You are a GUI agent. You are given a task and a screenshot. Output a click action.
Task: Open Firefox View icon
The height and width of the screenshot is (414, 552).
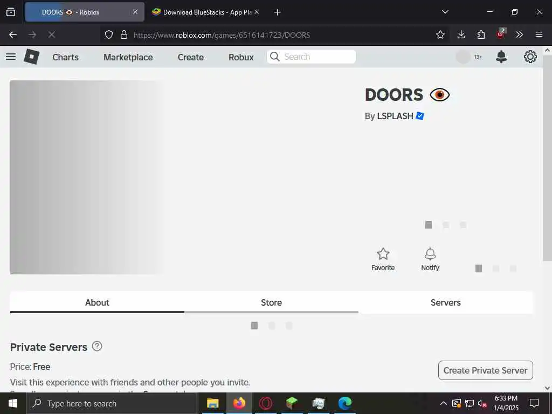click(11, 12)
